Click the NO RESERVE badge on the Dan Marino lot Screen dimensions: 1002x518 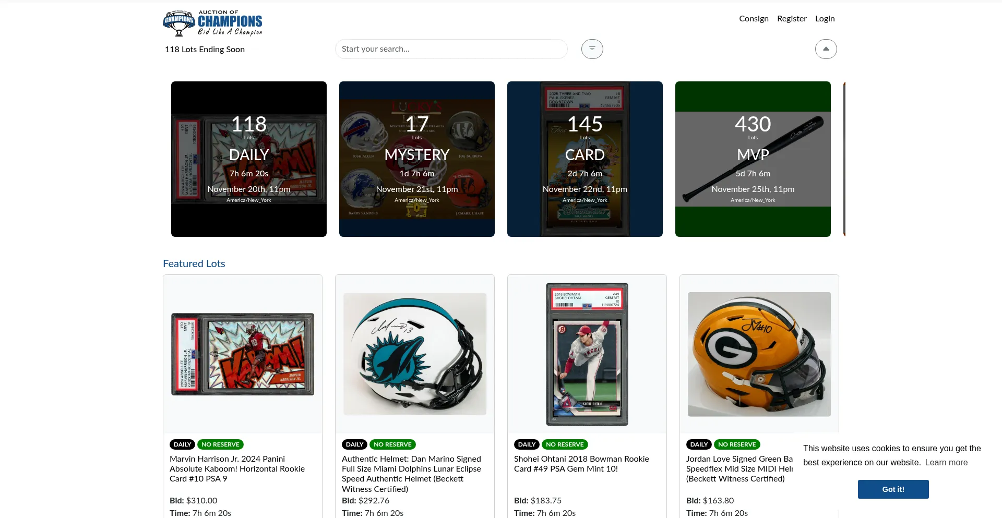[x=392, y=444]
